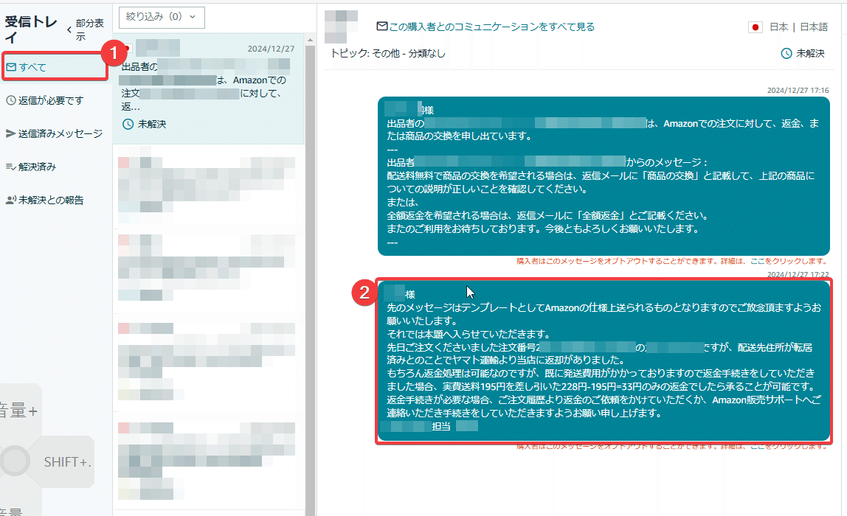Click envelope icon before communication link
The width and height of the screenshot is (847, 516).
(382, 26)
